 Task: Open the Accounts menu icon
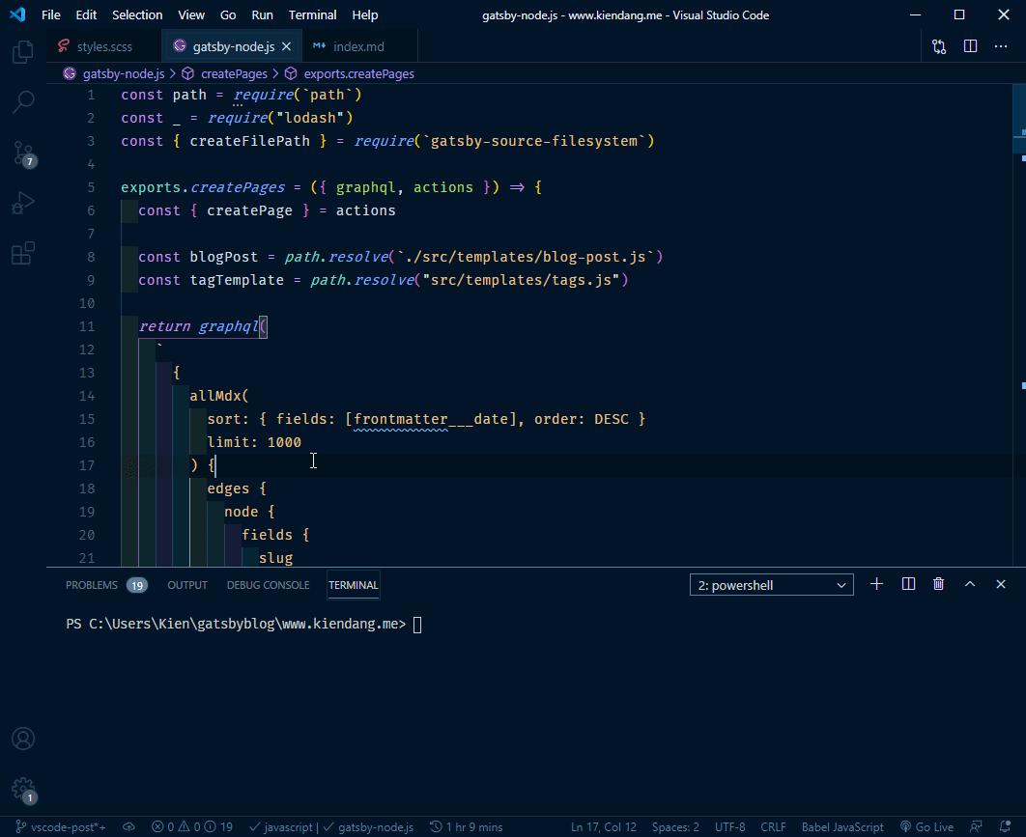(x=23, y=739)
